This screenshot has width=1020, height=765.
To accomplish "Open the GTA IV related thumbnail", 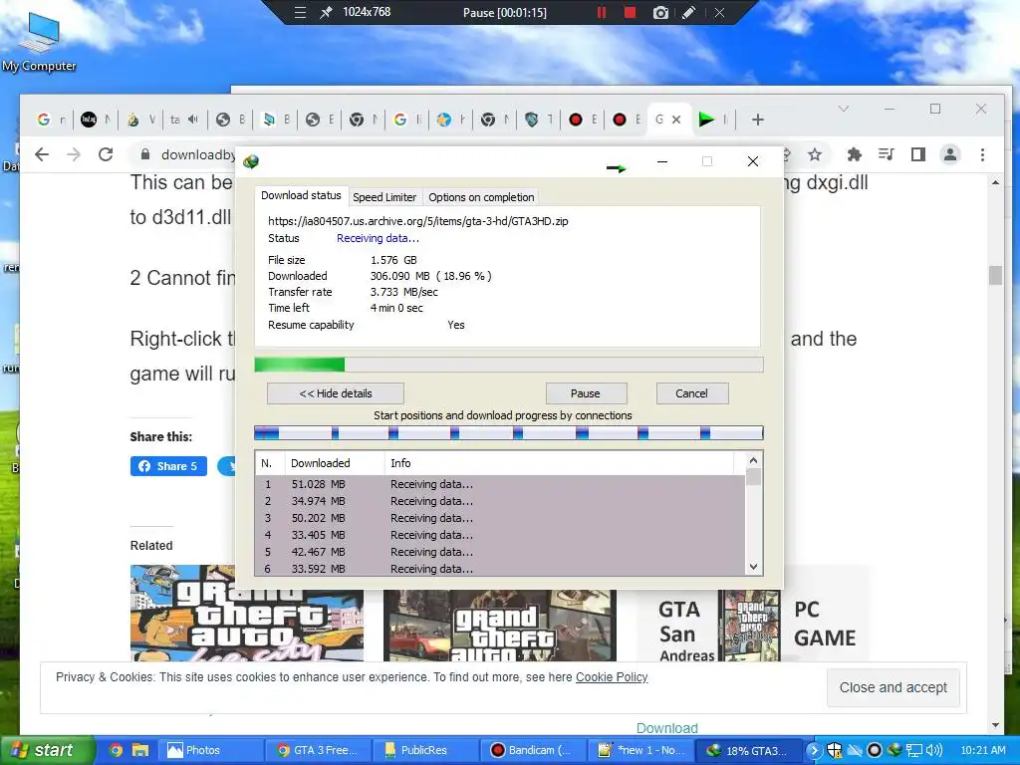I will point(500,626).
